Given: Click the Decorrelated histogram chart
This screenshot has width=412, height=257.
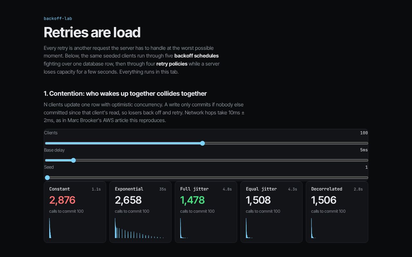Looking at the screenshot, I should point(337,228).
